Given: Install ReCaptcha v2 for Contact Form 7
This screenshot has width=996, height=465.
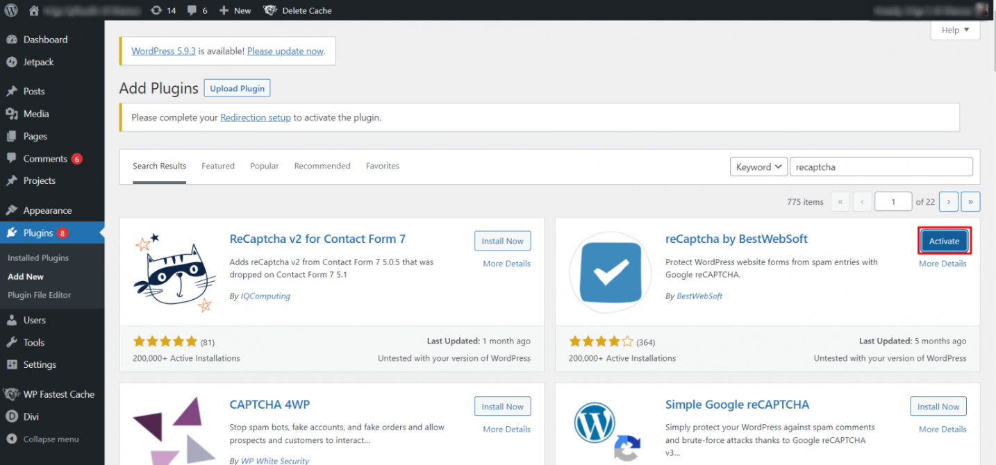Looking at the screenshot, I should (503, 241).
